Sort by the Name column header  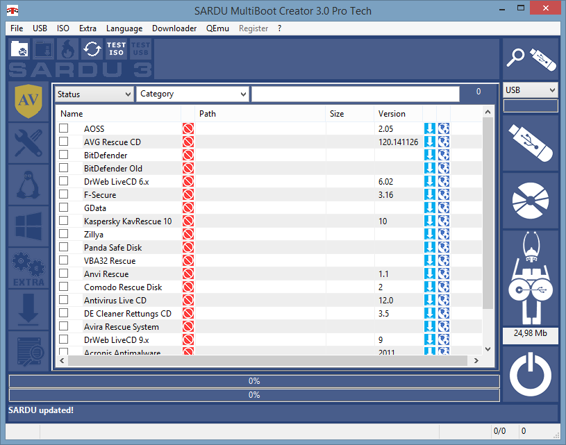pyautogui.click(x=118, y=114)
